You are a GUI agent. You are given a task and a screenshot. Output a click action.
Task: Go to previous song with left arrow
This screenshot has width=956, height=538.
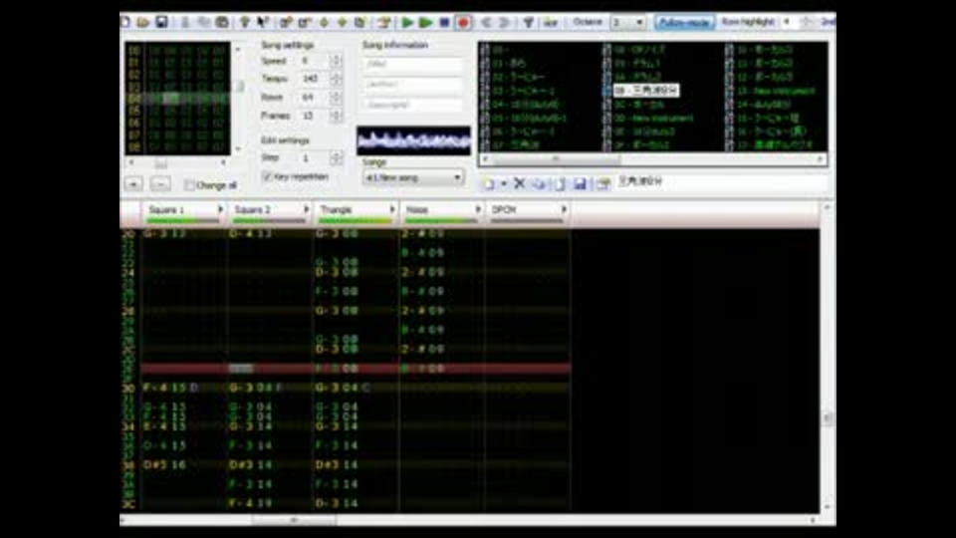(x=486, y=23)
